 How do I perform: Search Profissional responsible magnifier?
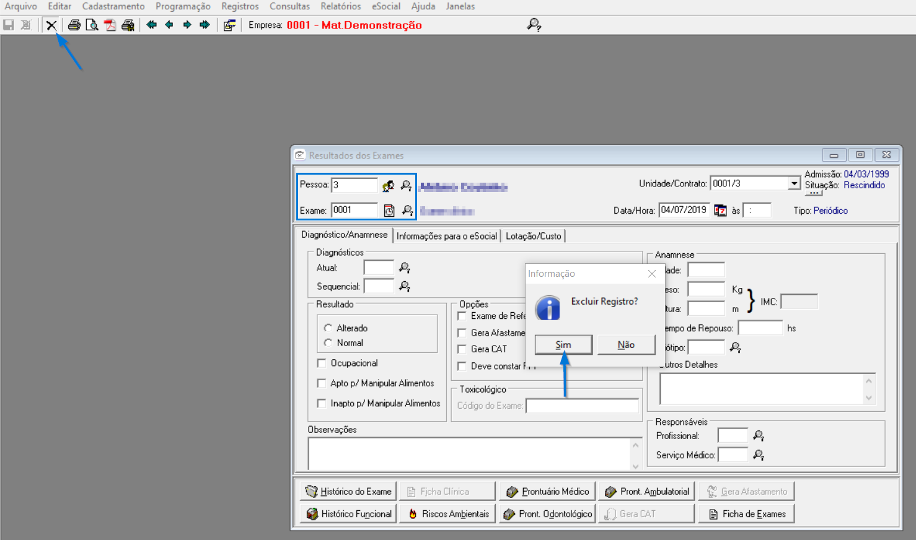(758, 436)
